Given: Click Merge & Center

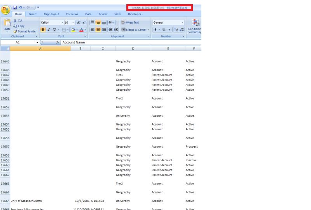Looking at the screenshot, I should pyautogui.click(x=134, y=30).
